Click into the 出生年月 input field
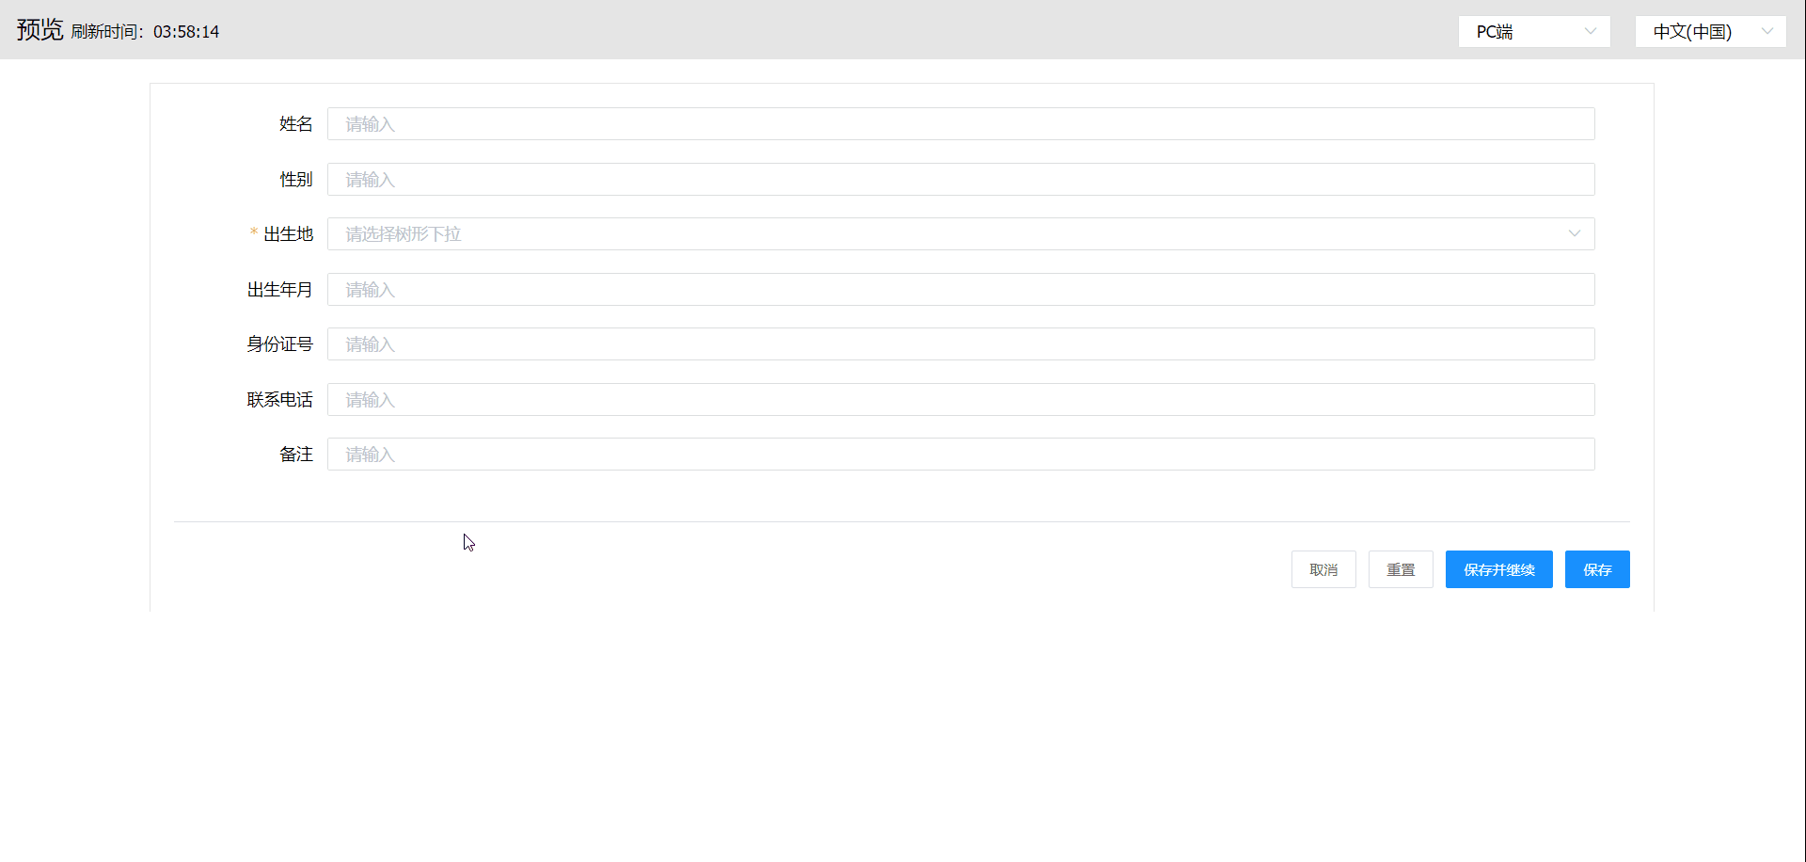 coord(959,290)
